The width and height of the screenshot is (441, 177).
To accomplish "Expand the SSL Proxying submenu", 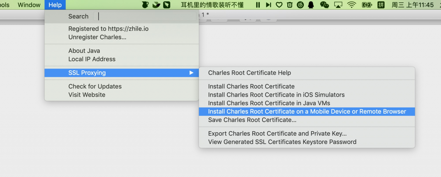I will coord(122,73).
